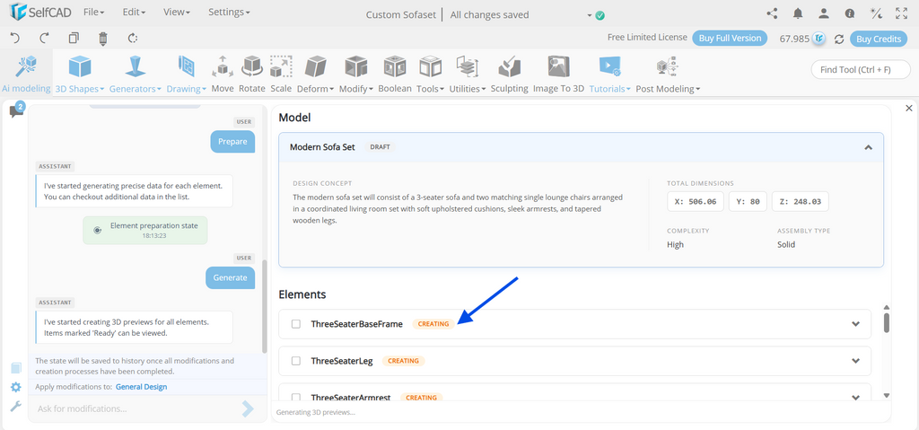Click the Ask for modifications input
The width and height of the screenshot is (919, 430).
136,408
